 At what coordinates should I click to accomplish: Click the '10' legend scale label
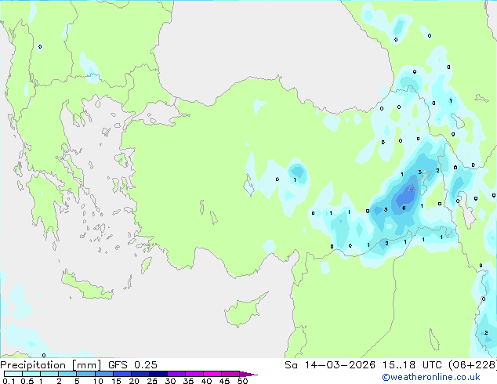[98, 381]
